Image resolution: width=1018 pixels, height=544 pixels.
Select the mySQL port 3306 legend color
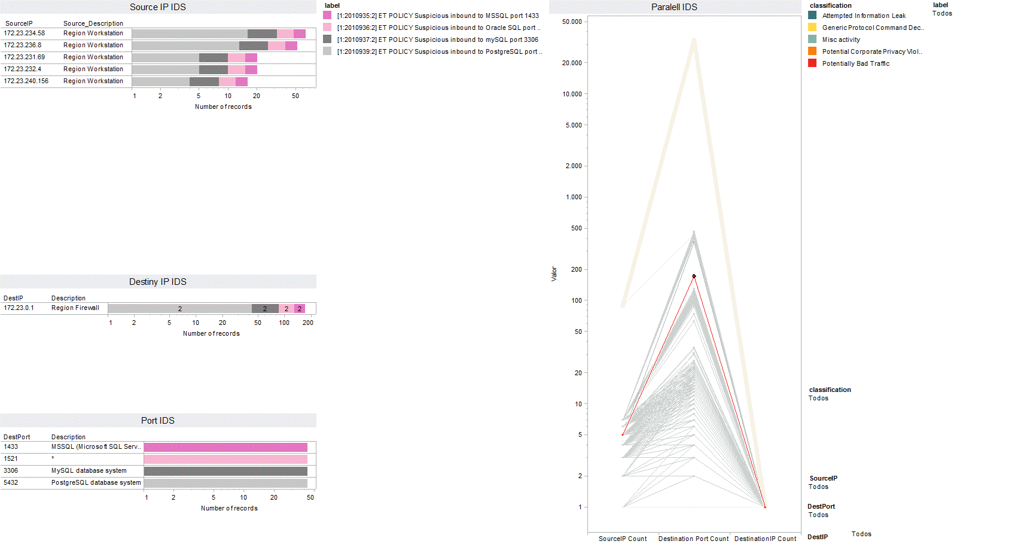(327, 39)
